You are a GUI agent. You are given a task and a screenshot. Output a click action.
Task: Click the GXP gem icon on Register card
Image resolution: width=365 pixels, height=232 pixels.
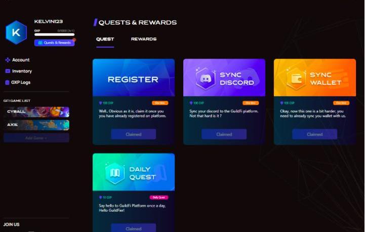coord(100,103)
